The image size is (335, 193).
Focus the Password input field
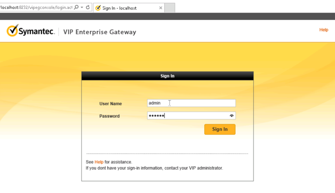pyautogui.click(x=191, y=115)
